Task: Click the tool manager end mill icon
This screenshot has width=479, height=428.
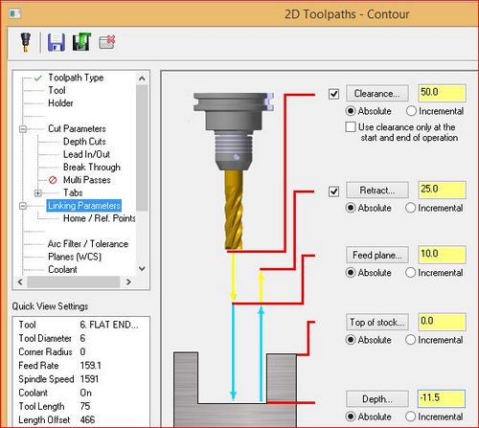Action: tap(26, 42)
